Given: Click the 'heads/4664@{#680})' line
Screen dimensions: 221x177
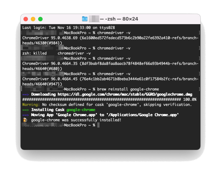Looking at the screenshot, I should (x=42, y=69).
